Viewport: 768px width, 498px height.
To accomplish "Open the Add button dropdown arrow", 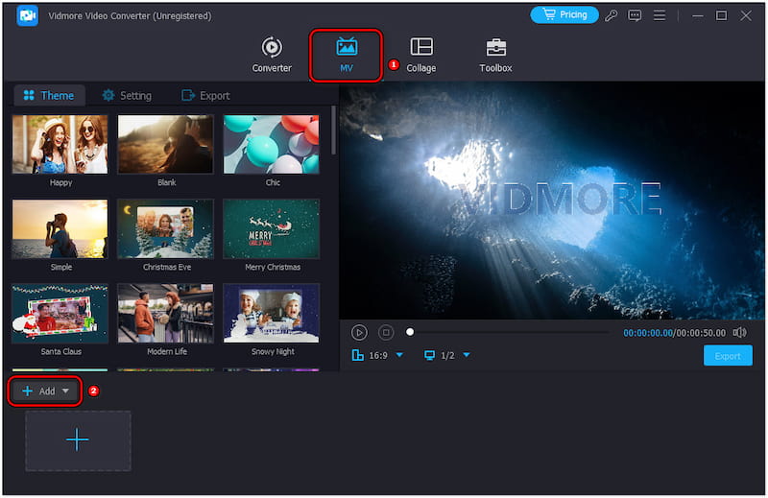I will (65, 391).
